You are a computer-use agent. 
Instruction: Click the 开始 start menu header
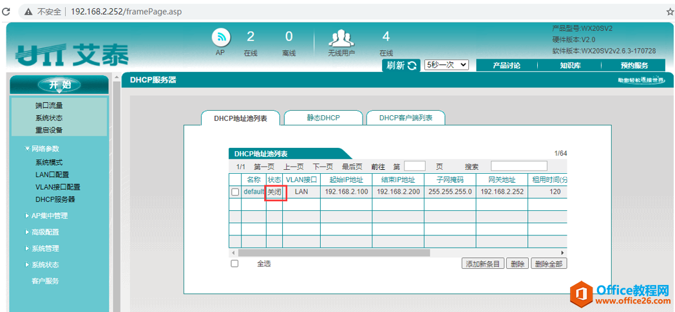click(59, 85)
